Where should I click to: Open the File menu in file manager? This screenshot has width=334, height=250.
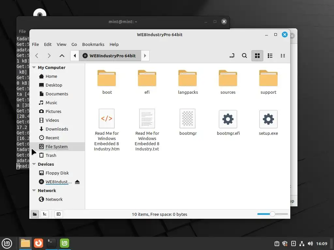(x=35, y=44)
